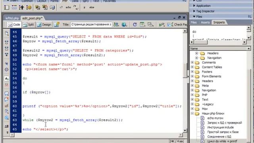Image resolution: width=254 pixels, height=143 pixels.
Task: Click the Check Page button
Action: 177,25
